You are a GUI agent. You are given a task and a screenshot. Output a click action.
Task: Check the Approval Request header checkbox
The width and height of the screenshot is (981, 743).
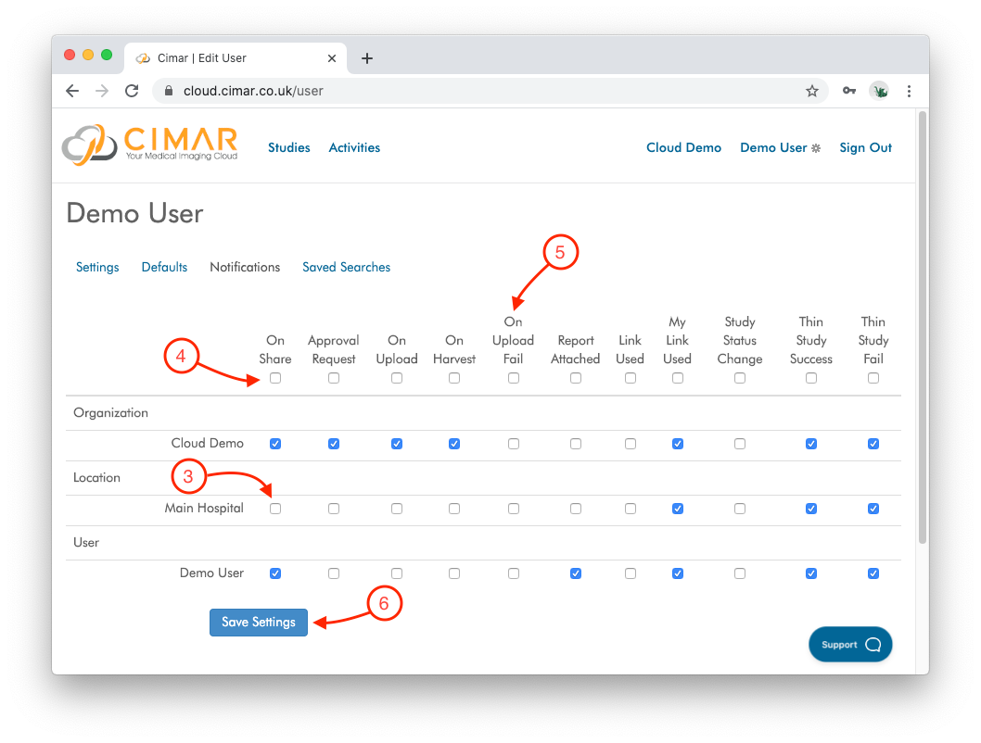(334, 378)
